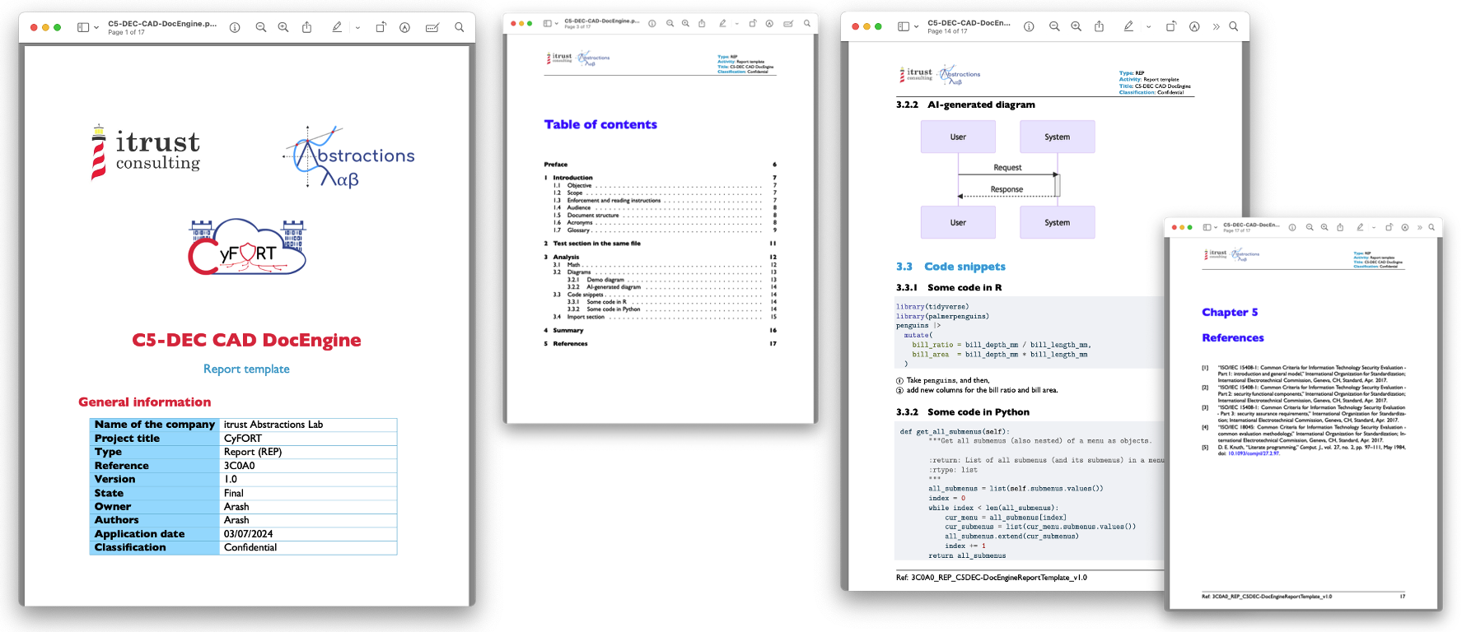
Task: Click the 'Request' label in diagram
Action: [1007, 168]
